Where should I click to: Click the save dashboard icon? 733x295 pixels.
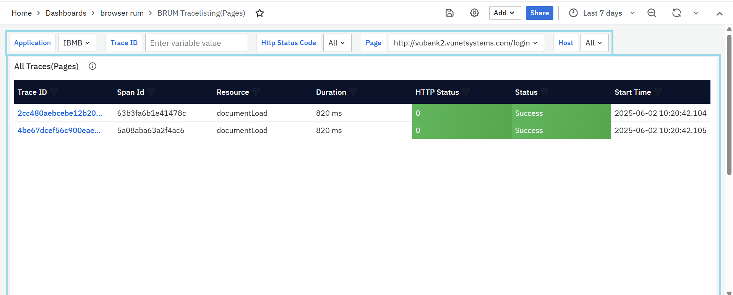point(449,13)
